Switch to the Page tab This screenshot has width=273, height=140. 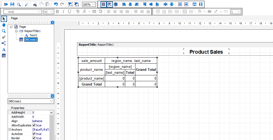[14, 18]
